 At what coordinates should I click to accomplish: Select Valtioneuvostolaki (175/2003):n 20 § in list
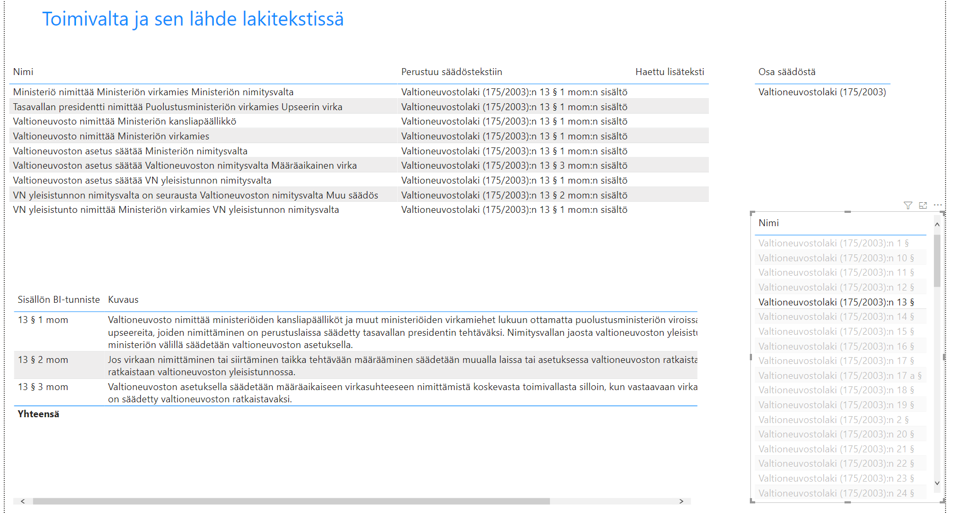pos(836,434)
